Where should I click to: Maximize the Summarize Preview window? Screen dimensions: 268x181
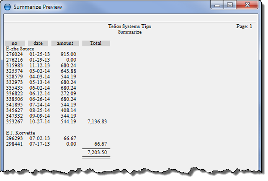coord(229,5)
